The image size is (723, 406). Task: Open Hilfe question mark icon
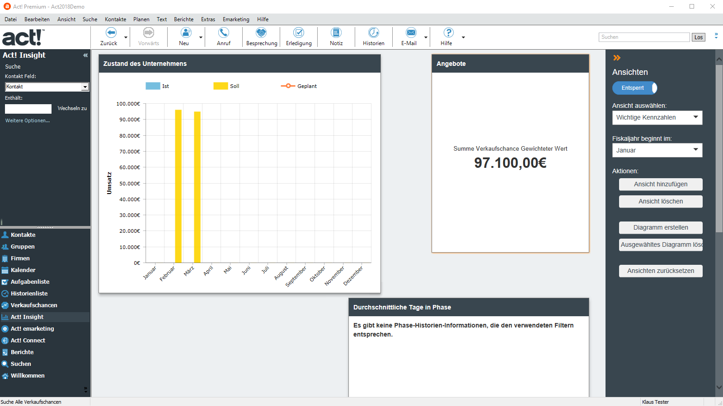click(x=448, y=33)
